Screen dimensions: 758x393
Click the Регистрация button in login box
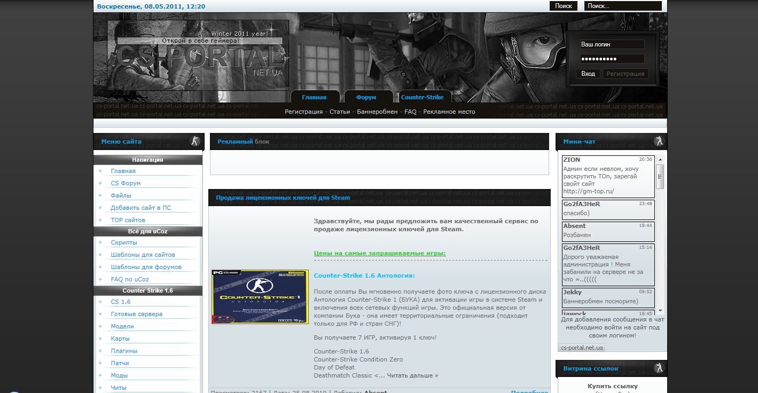coord(626,74)
